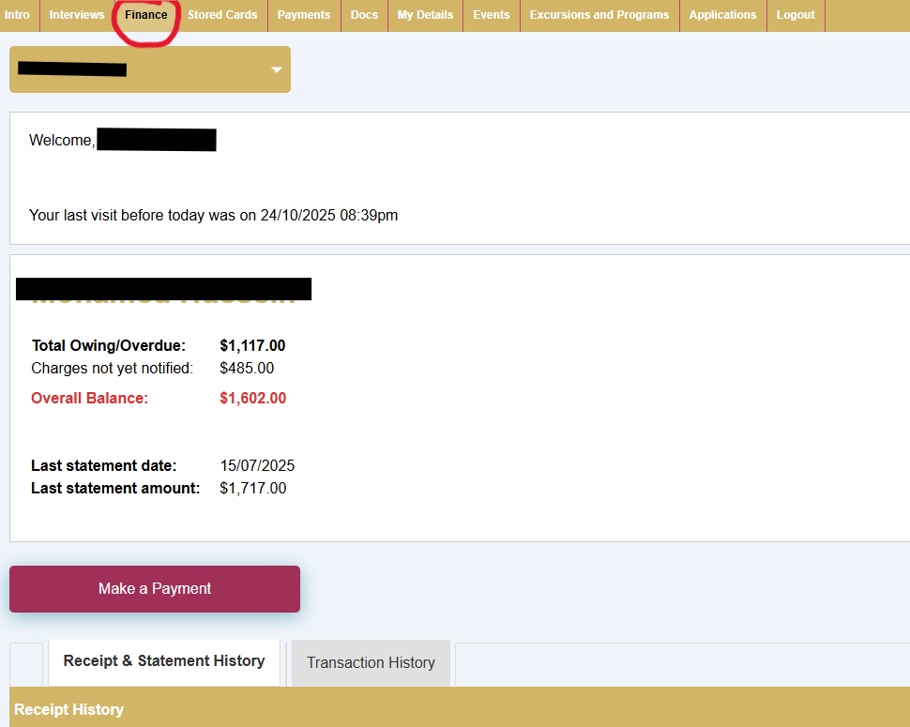View the My Details page
The width and height of the screenshot is (910, 727).
tap(425, 15)
